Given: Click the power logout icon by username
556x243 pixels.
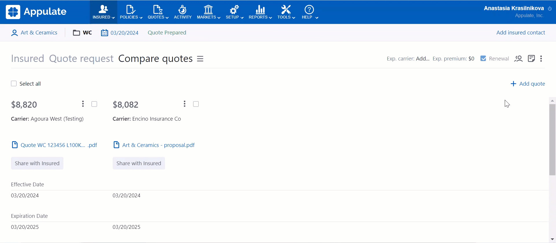Looking at the screenshot, I should point(550,8).
